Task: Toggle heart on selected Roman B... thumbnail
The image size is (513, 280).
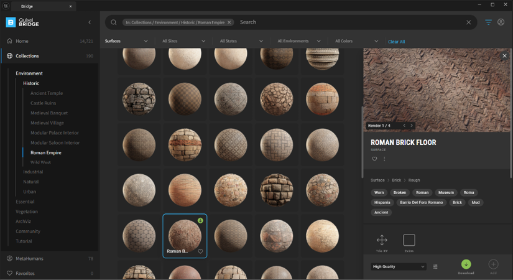Action: 200,251
